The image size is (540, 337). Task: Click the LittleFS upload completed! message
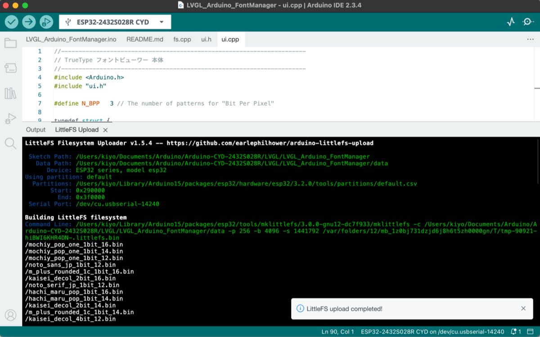[x=345, y=309]
